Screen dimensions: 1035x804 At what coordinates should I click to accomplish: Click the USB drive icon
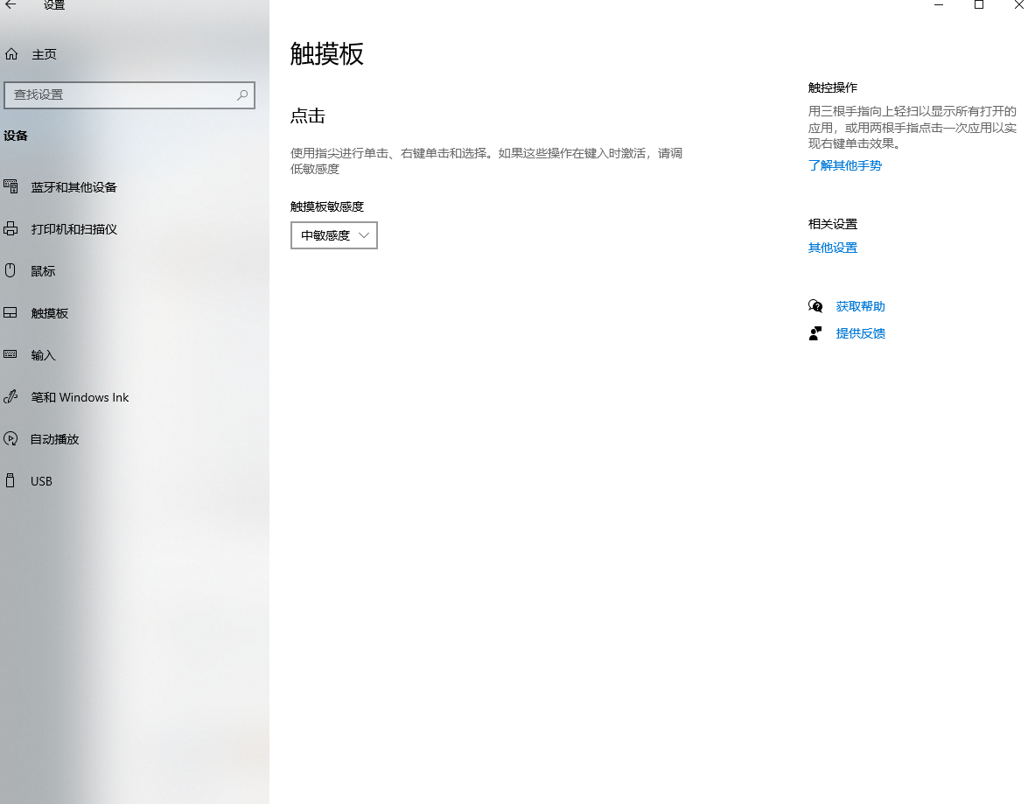[10, 480]
